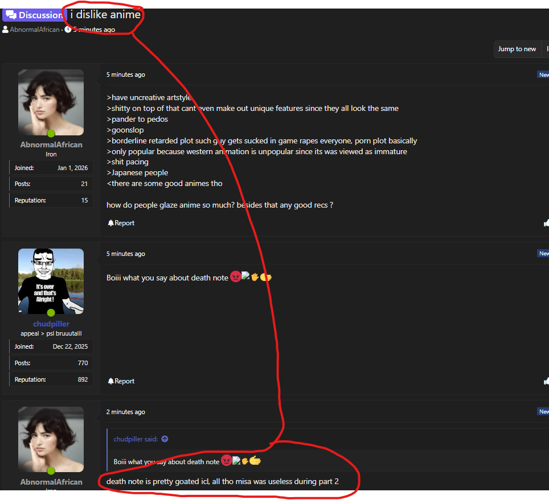Open the '2 minutes ago' post timestamp
549x500 pixels.
pyautogui.click(x=125, y=412)
